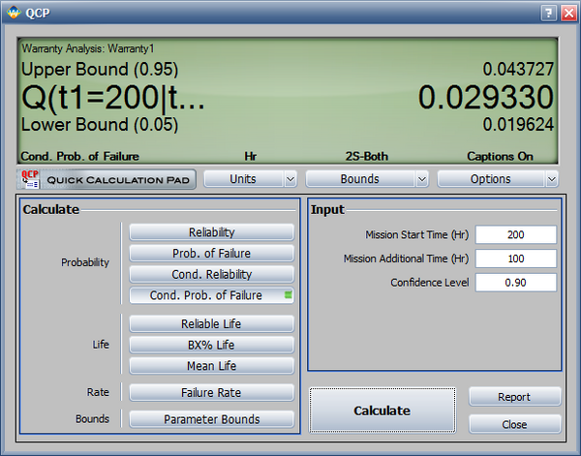Click the Captions On display text
Image resolution: width=581 pixels, height=456 pixels.
(x=501, y=156)
